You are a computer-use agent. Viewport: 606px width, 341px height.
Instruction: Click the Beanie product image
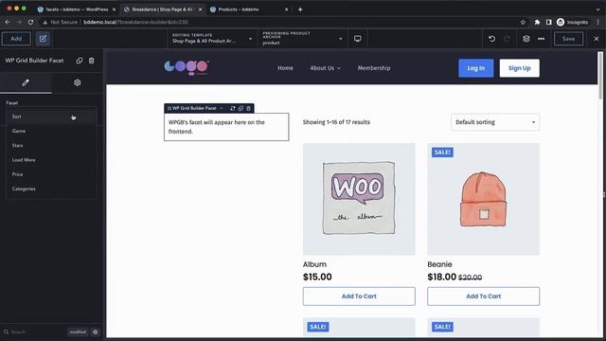click(484, 199)
